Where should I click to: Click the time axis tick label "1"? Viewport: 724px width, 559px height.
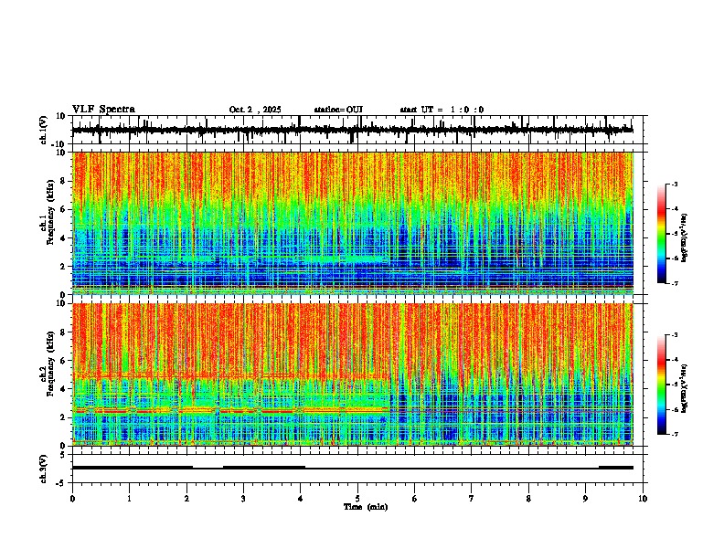pos(129,499)
